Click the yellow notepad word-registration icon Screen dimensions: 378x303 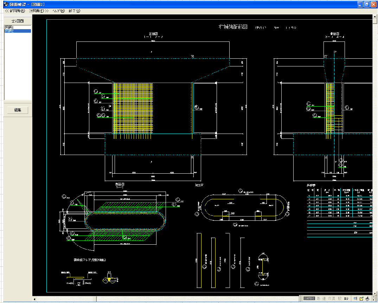361,298
